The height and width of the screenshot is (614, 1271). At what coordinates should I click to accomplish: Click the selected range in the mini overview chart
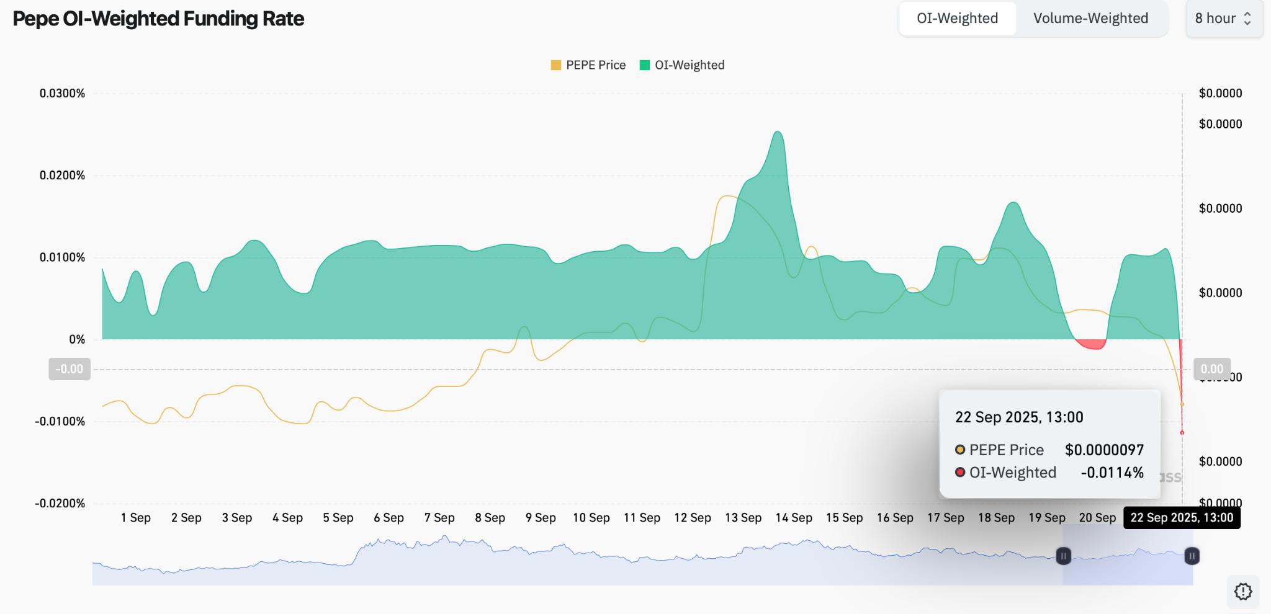click(x=1127, y=556)
